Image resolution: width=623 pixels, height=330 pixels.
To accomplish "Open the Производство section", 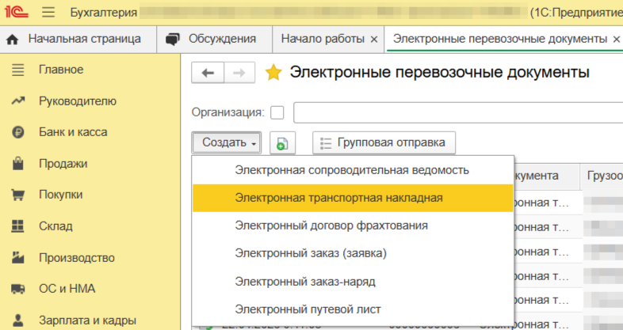I will point(77,257).
